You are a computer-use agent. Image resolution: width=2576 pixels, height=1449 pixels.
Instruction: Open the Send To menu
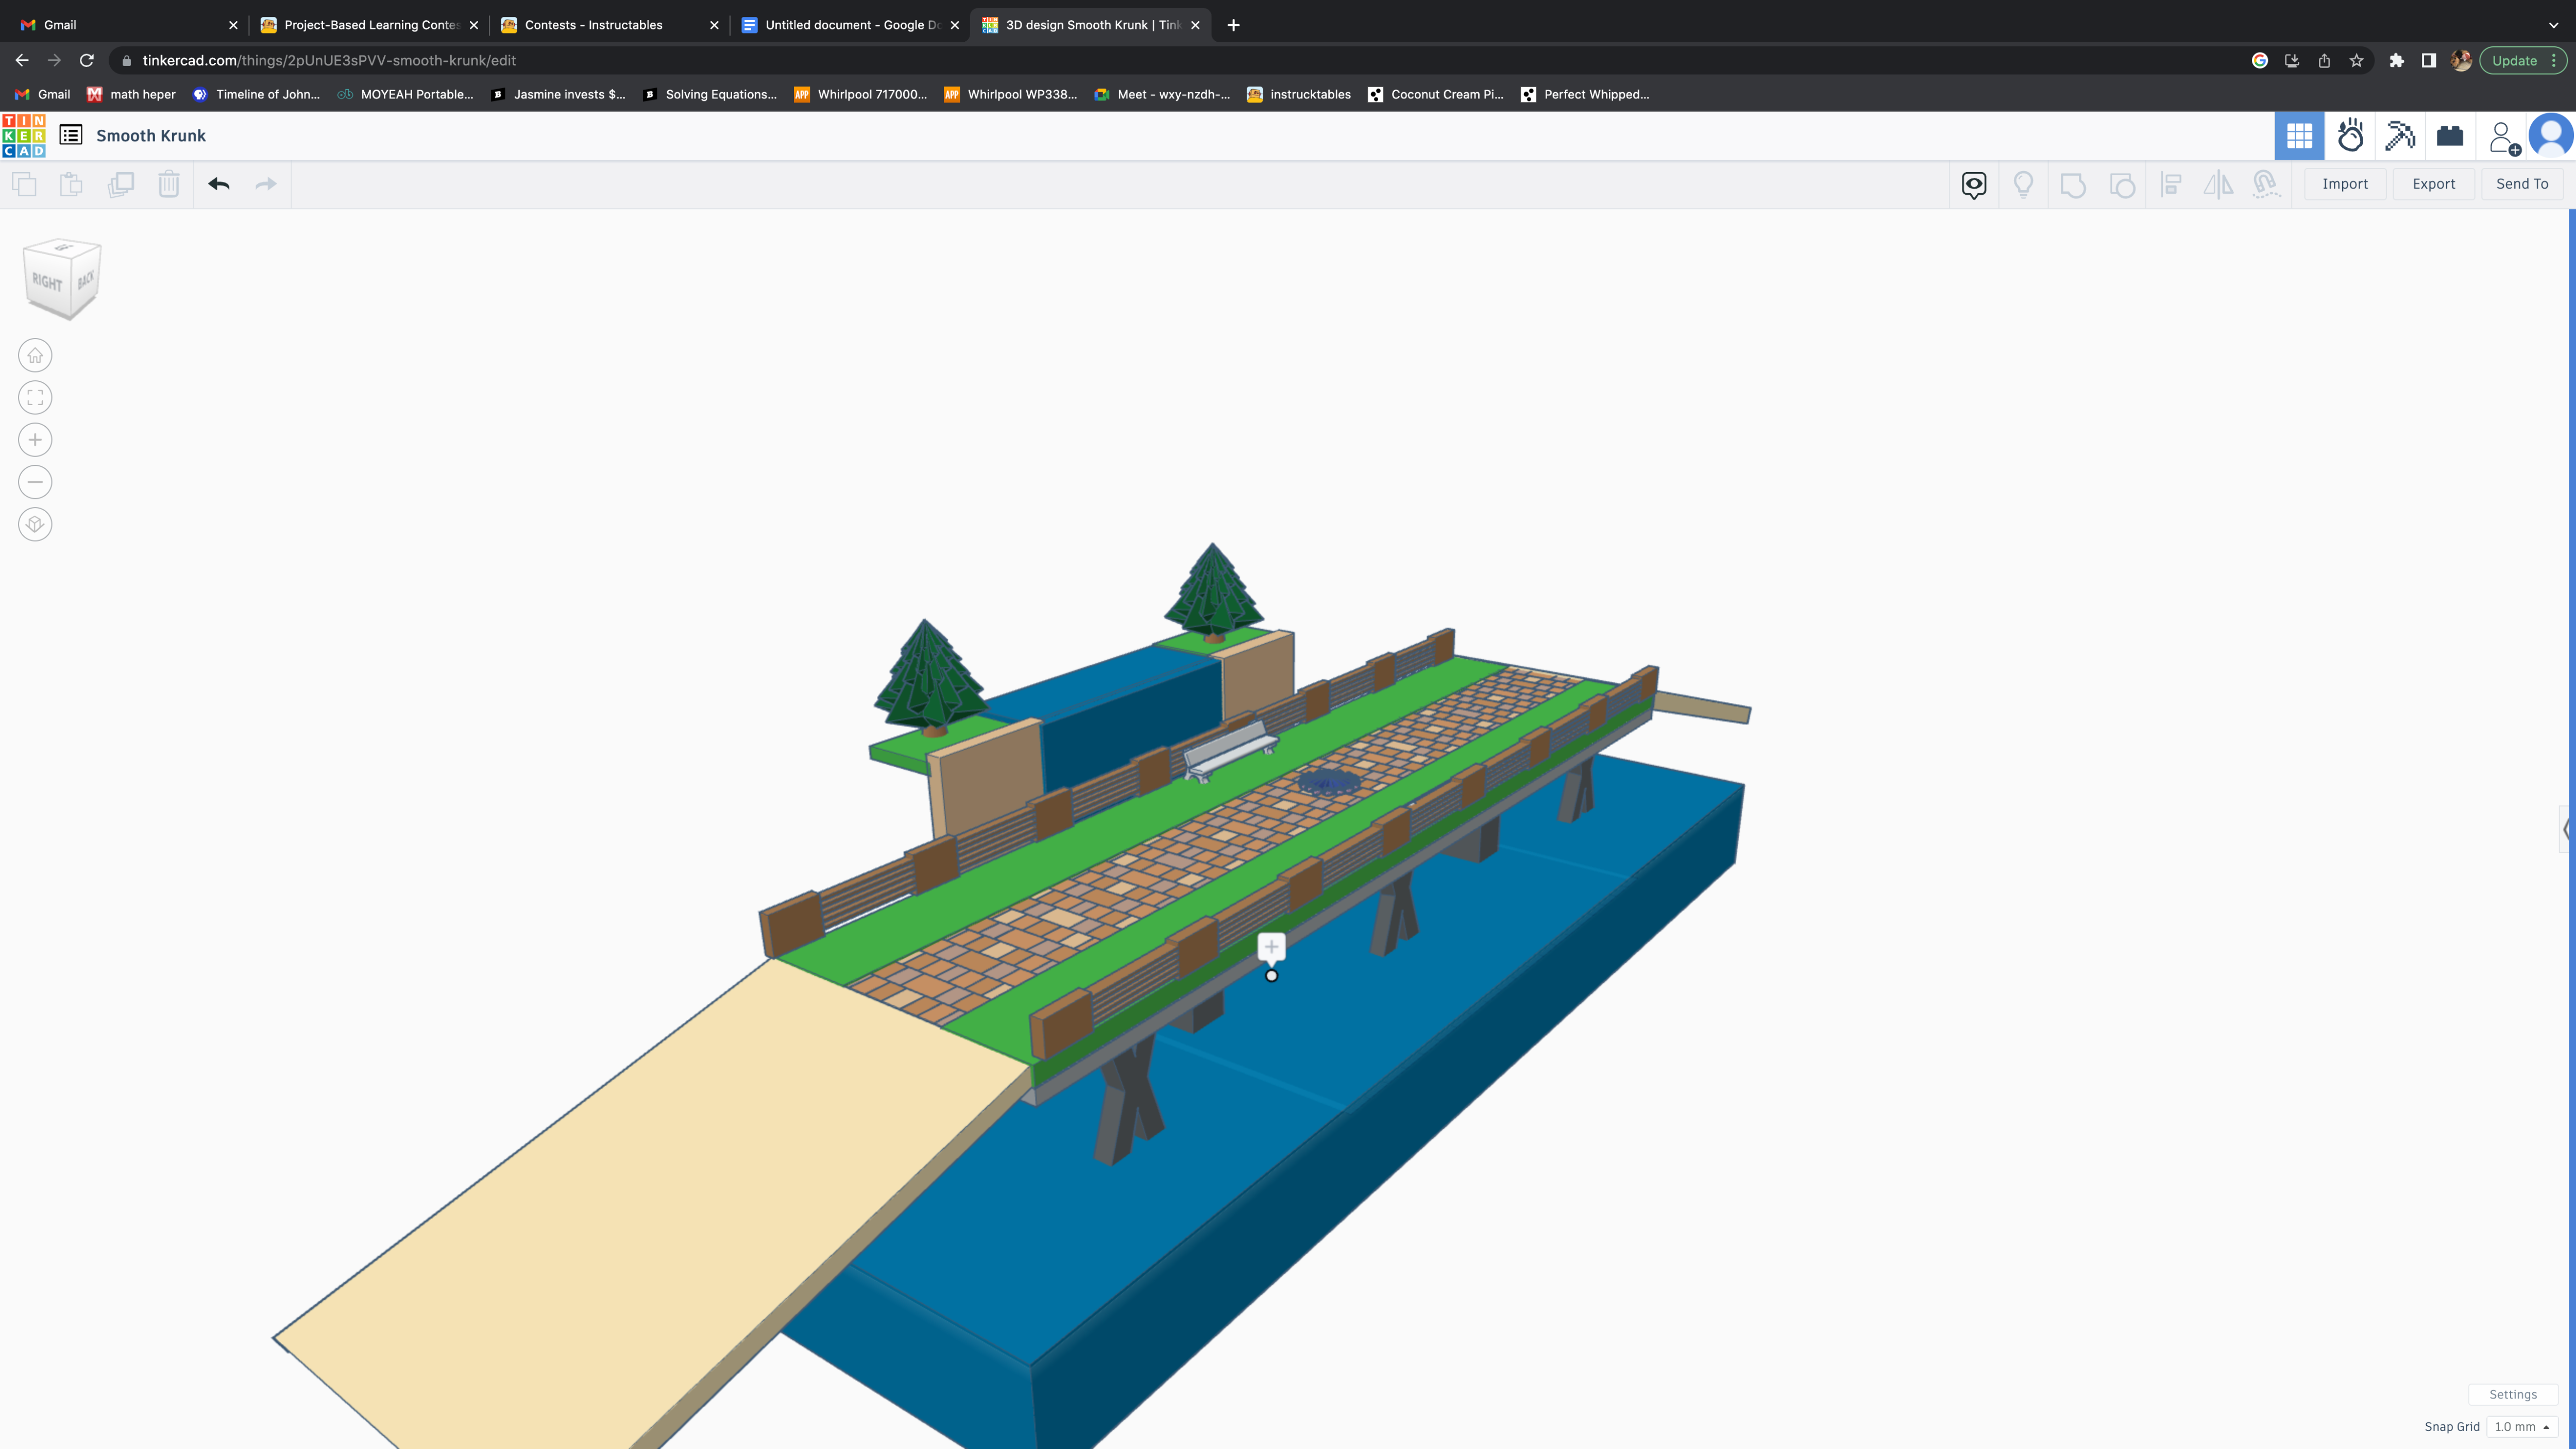tap(2522, 184)
